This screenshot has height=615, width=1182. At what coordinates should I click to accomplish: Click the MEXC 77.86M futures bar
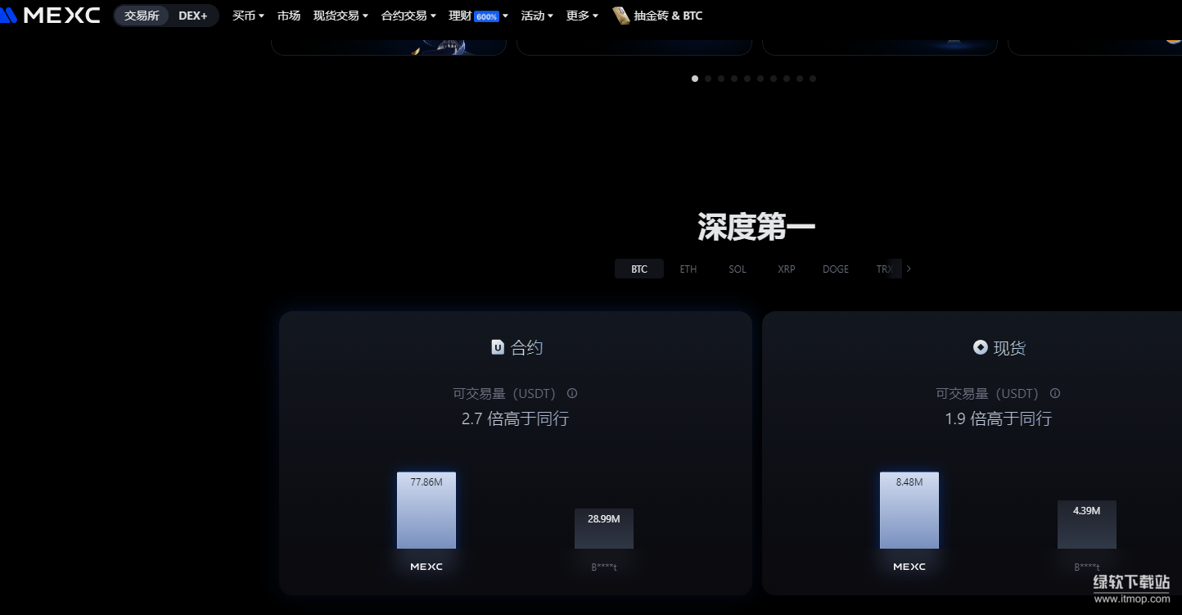coord(426,510)
